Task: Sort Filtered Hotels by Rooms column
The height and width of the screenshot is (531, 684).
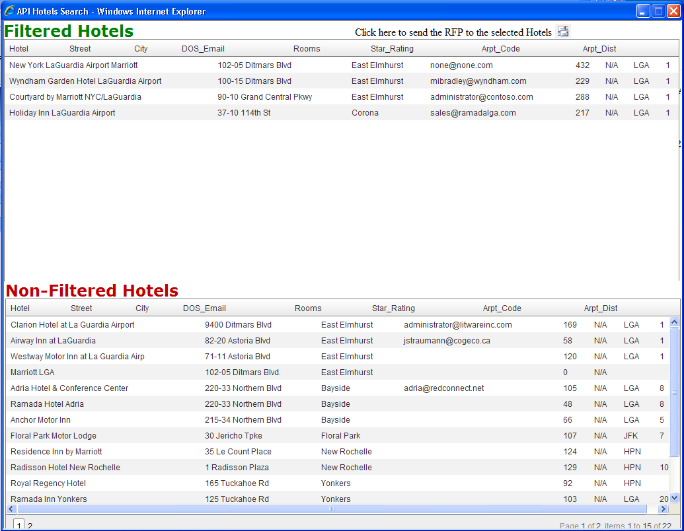Action: pyautogui.click(x=307, y=49)
